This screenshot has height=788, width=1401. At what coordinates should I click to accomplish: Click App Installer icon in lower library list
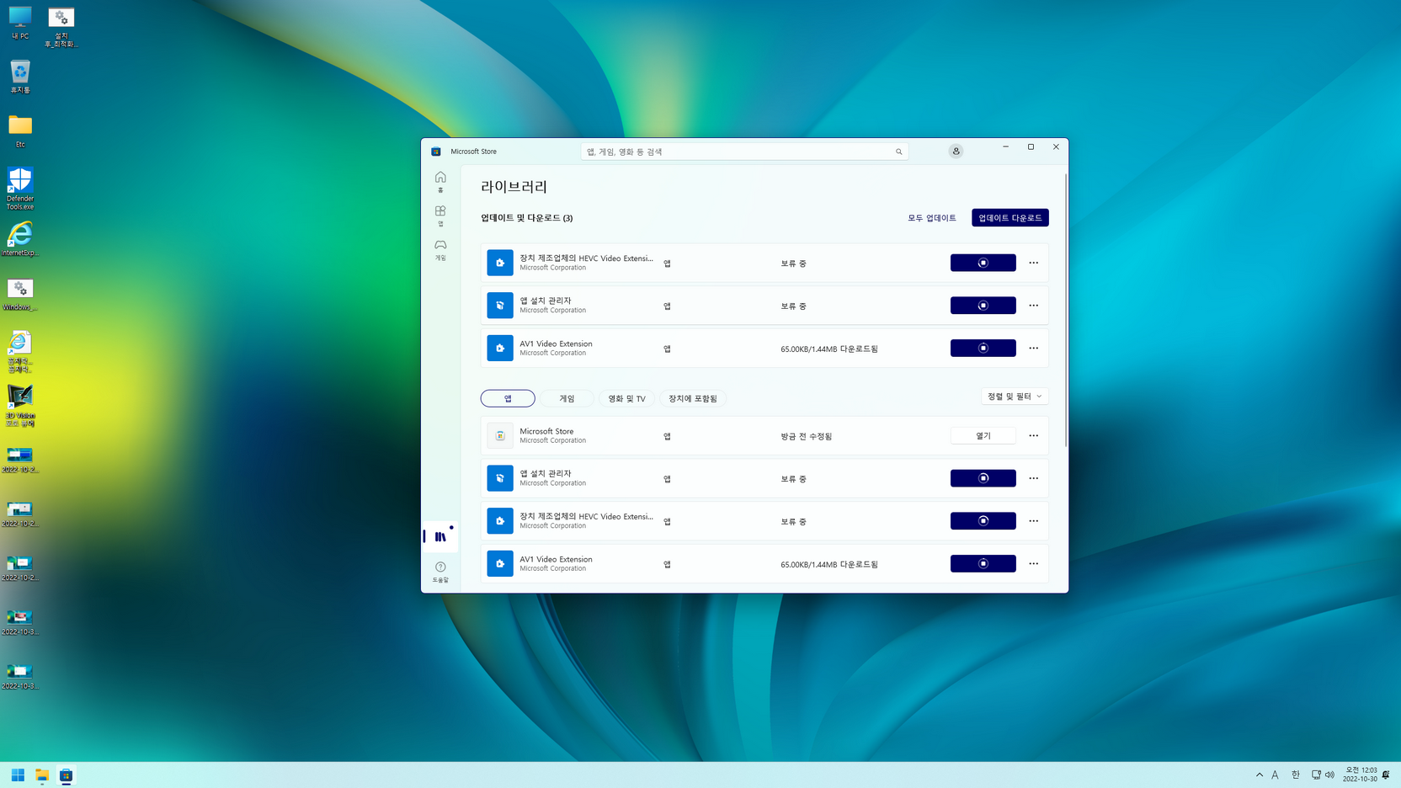500,478
